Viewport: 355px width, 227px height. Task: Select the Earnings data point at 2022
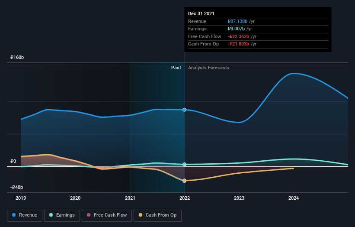185,165
